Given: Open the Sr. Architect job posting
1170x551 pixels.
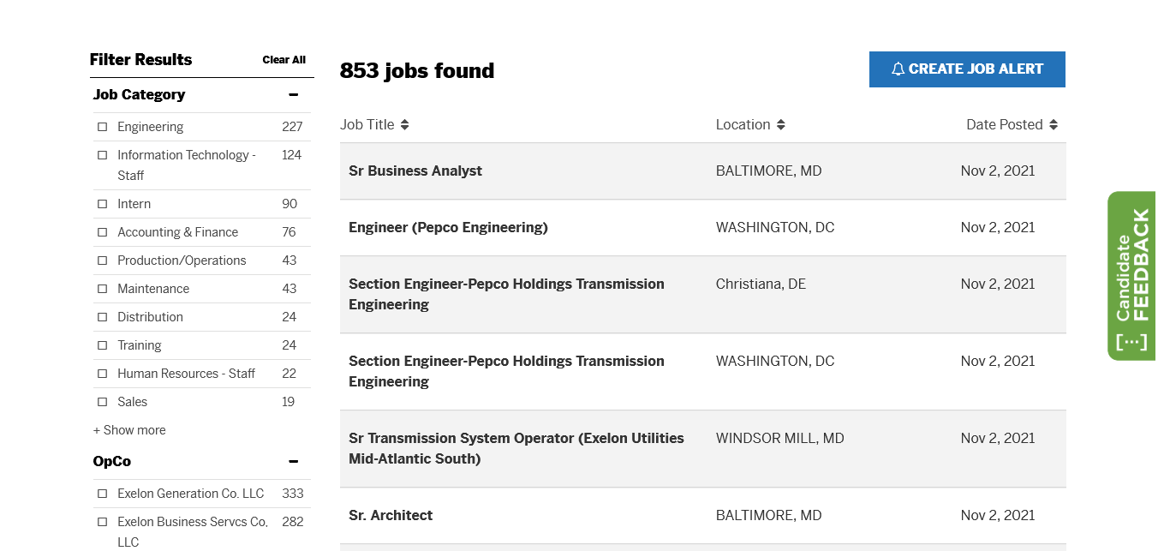Looking at the screenshot, I should tap(391, 516).
